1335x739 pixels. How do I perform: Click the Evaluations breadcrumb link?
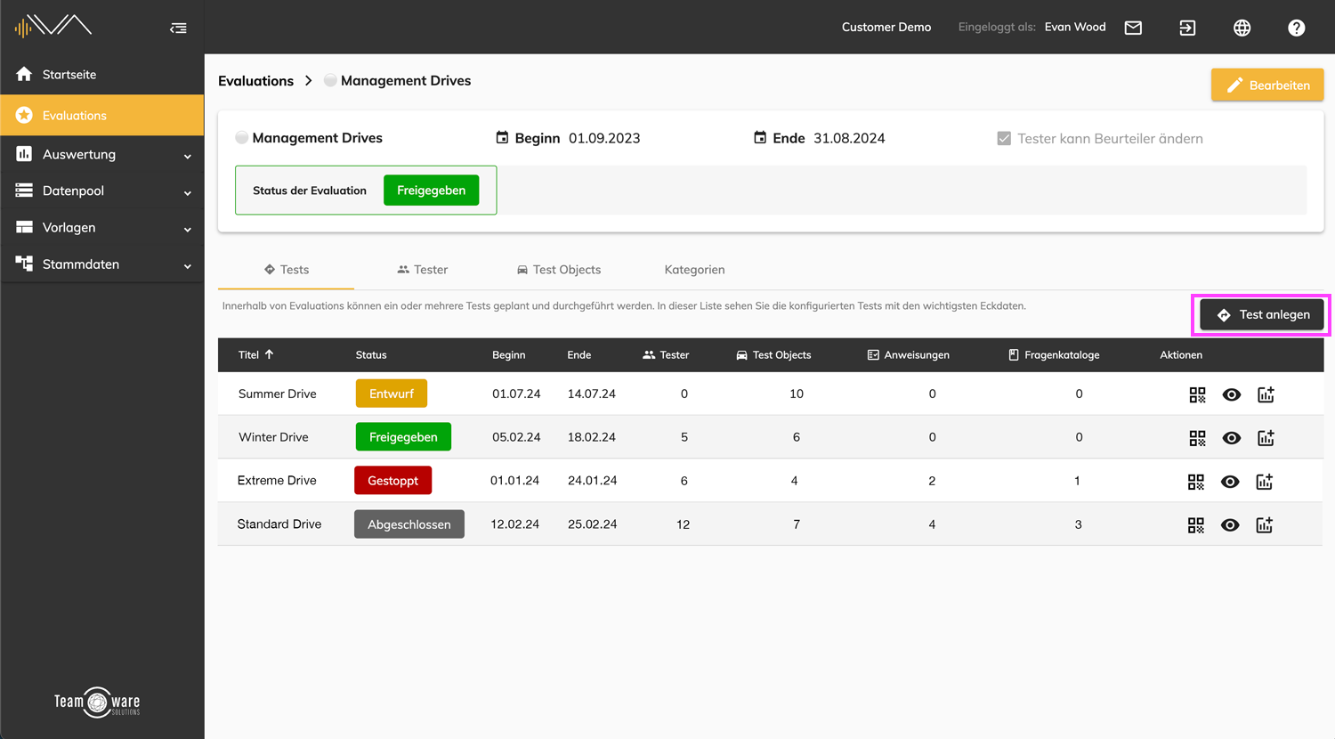(255, 81)
